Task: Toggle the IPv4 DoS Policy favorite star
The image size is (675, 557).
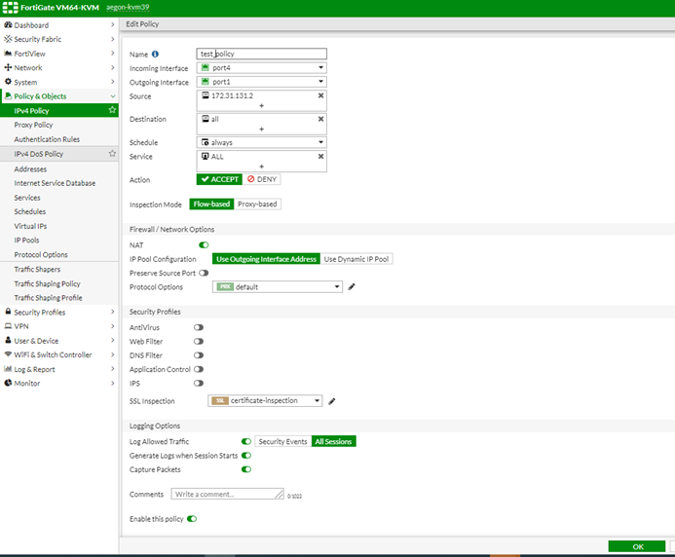Action: pos(112,153)
